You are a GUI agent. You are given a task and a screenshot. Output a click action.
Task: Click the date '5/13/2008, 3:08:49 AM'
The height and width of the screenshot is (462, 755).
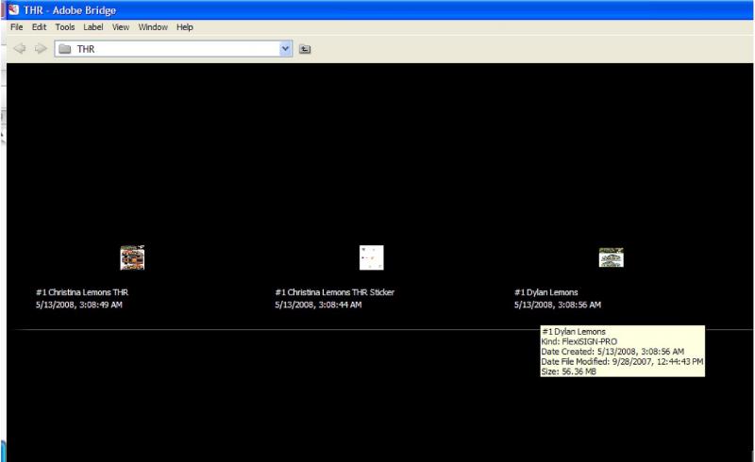pyautogui.click(x=79, y=305)
